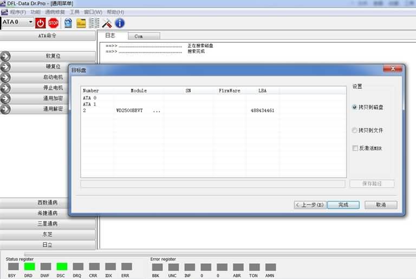
Task: Enable the 反激活MBR checkbox
Action: point(355,148)
